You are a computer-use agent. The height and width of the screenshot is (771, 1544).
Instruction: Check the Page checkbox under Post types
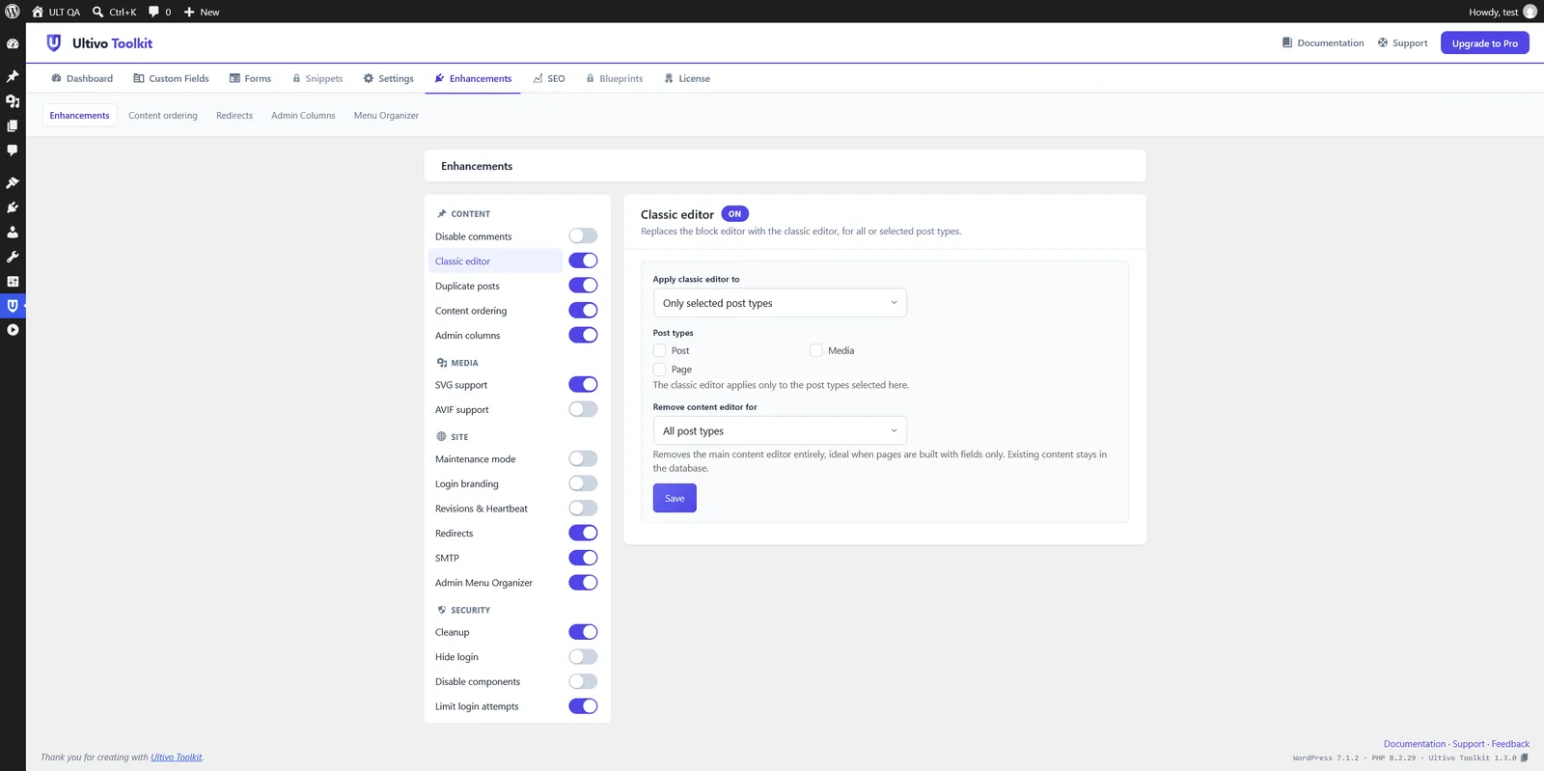point(660,370)
